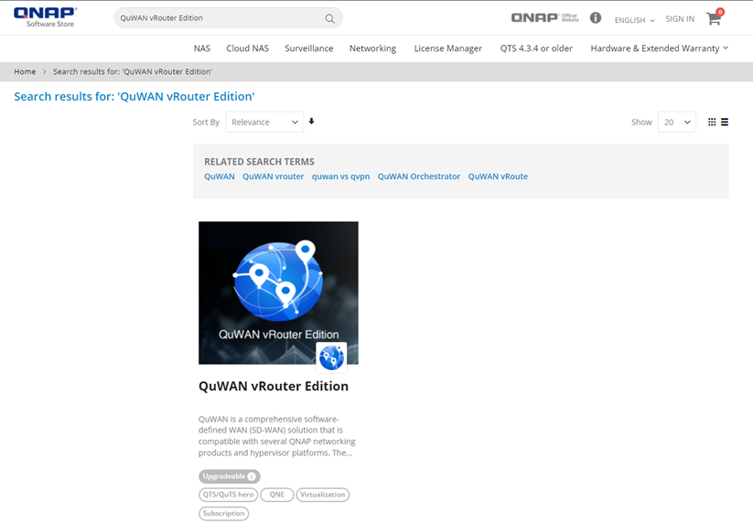753x522 pixels.
Task: Click the QuWAN Orchestrator related search term
Action: pos(418,176)
